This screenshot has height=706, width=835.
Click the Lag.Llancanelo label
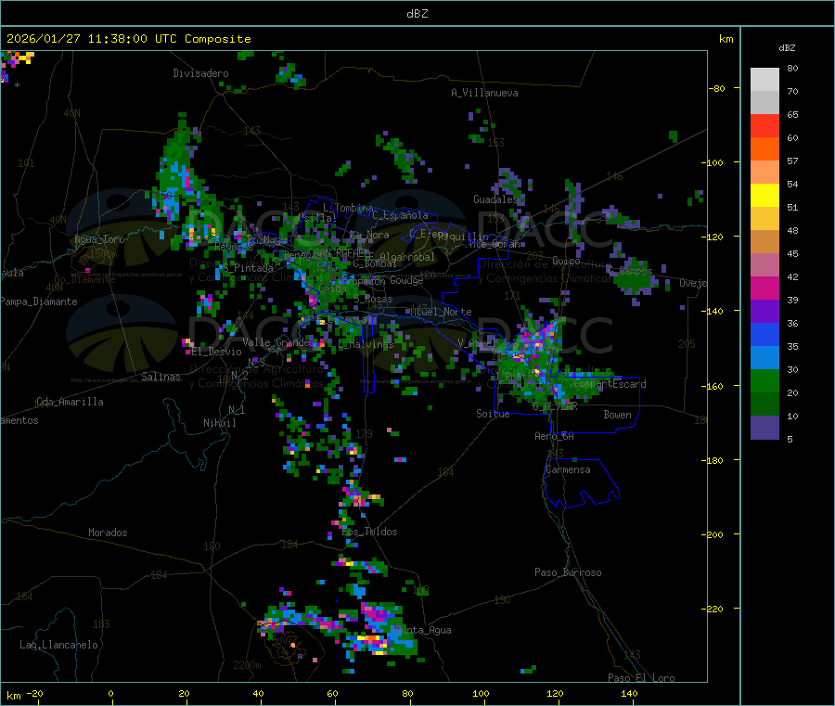point(58,645)
